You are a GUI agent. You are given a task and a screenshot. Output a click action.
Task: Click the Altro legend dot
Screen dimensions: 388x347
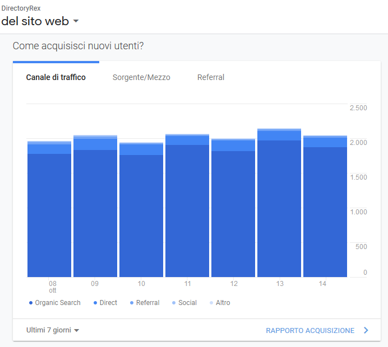click(x=211, y=303)
